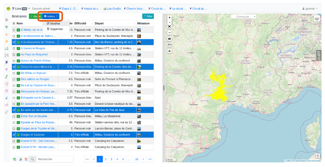Uncheck Circuit du vieux tilleul row
This screenshot has width=325, height=167.
(x=14, y=67)
